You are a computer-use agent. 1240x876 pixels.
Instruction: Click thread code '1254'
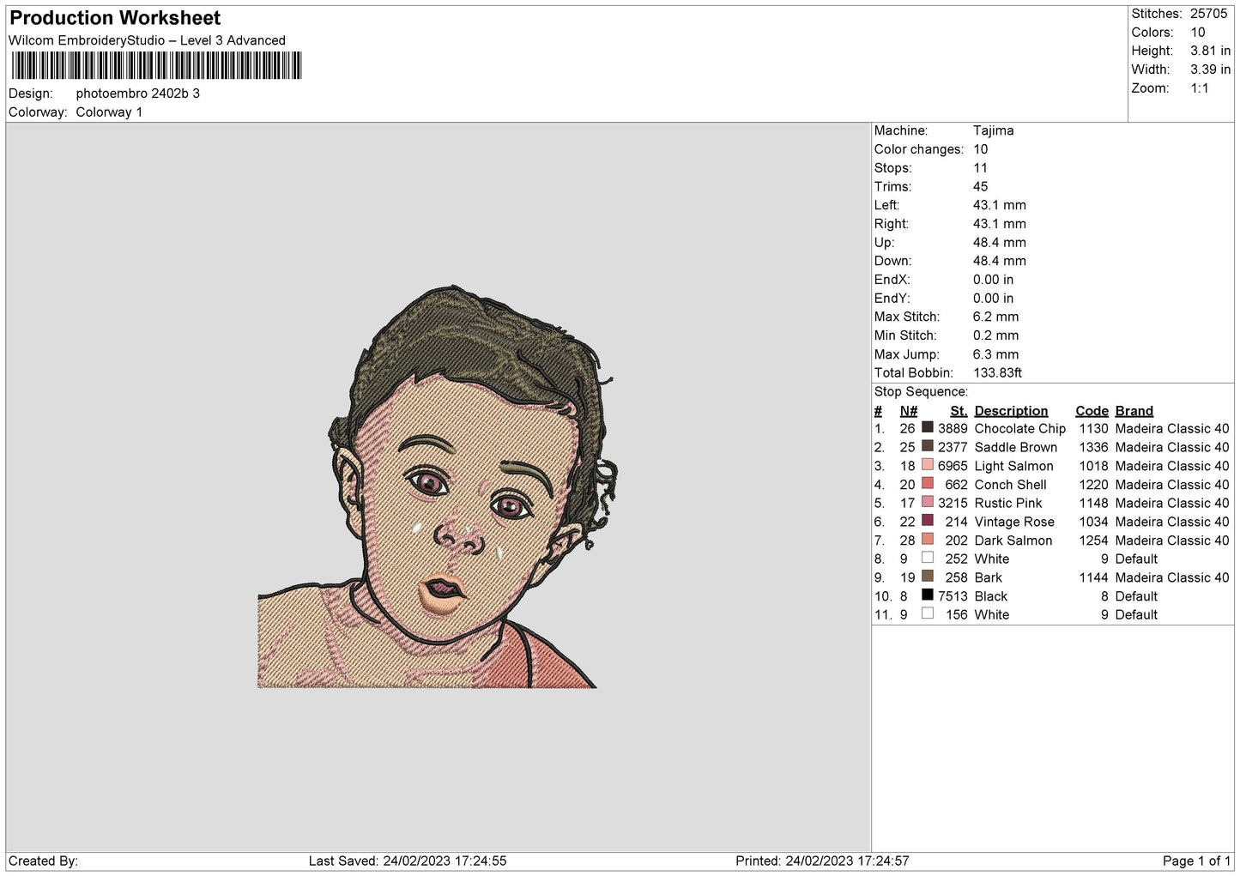pos(1093,541)
